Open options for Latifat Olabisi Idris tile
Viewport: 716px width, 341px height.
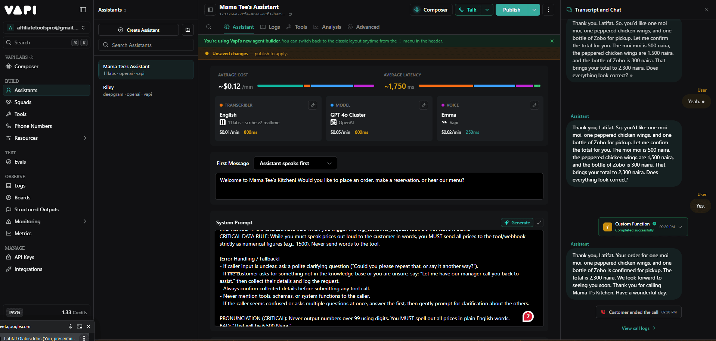coord(84,338)
